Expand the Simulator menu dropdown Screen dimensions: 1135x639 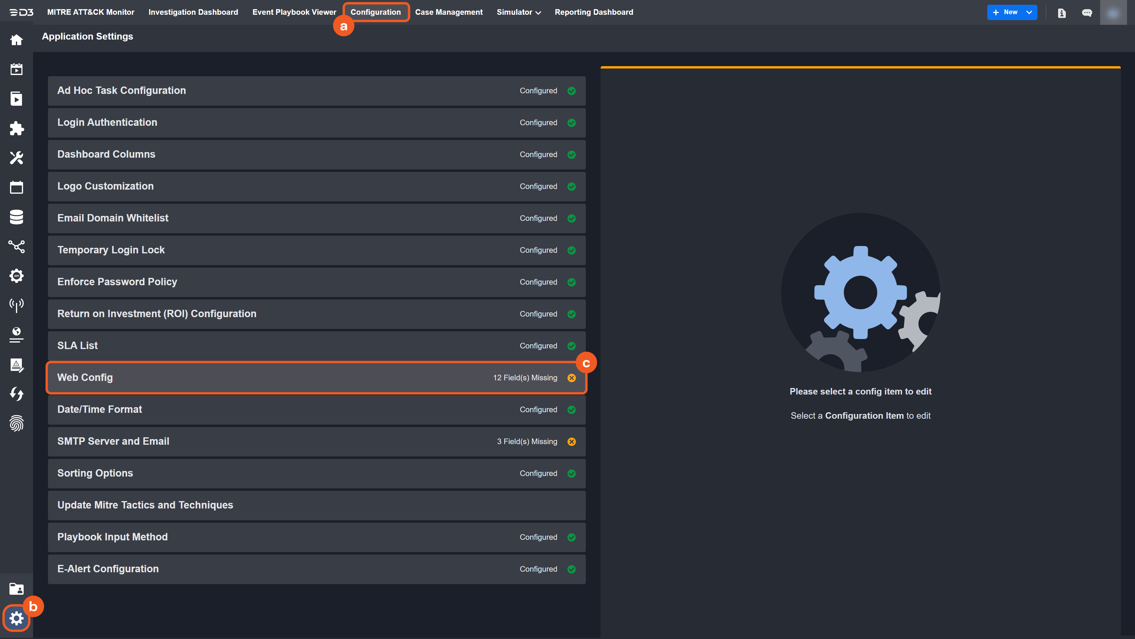tap(518, 12)
